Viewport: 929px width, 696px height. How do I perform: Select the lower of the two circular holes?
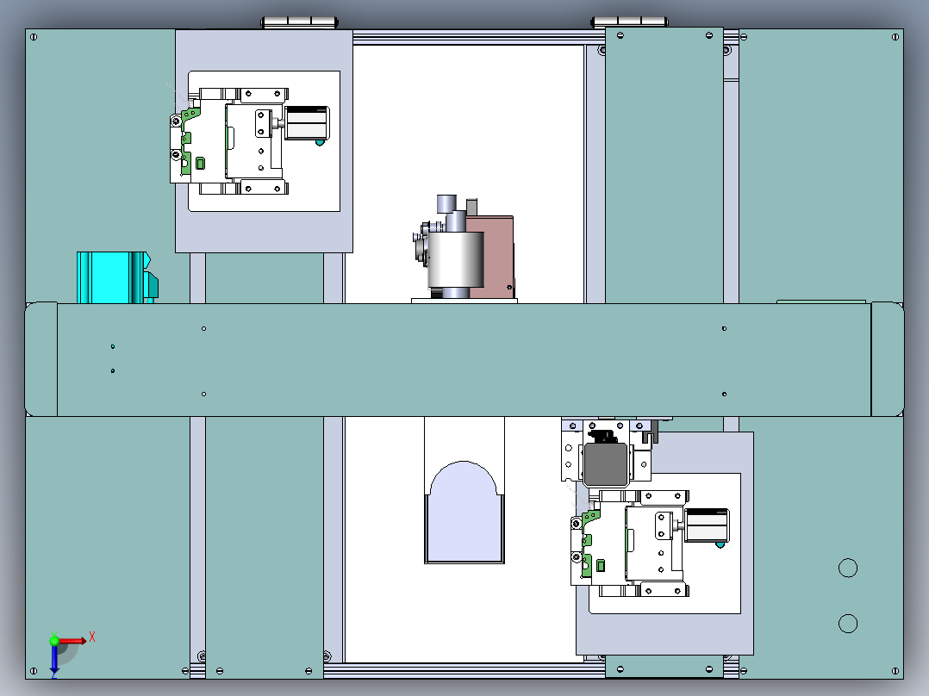[x=848, y=623]
